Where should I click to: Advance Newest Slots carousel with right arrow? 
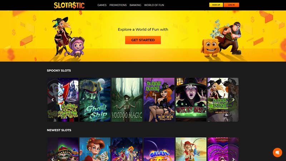point(233,159)
